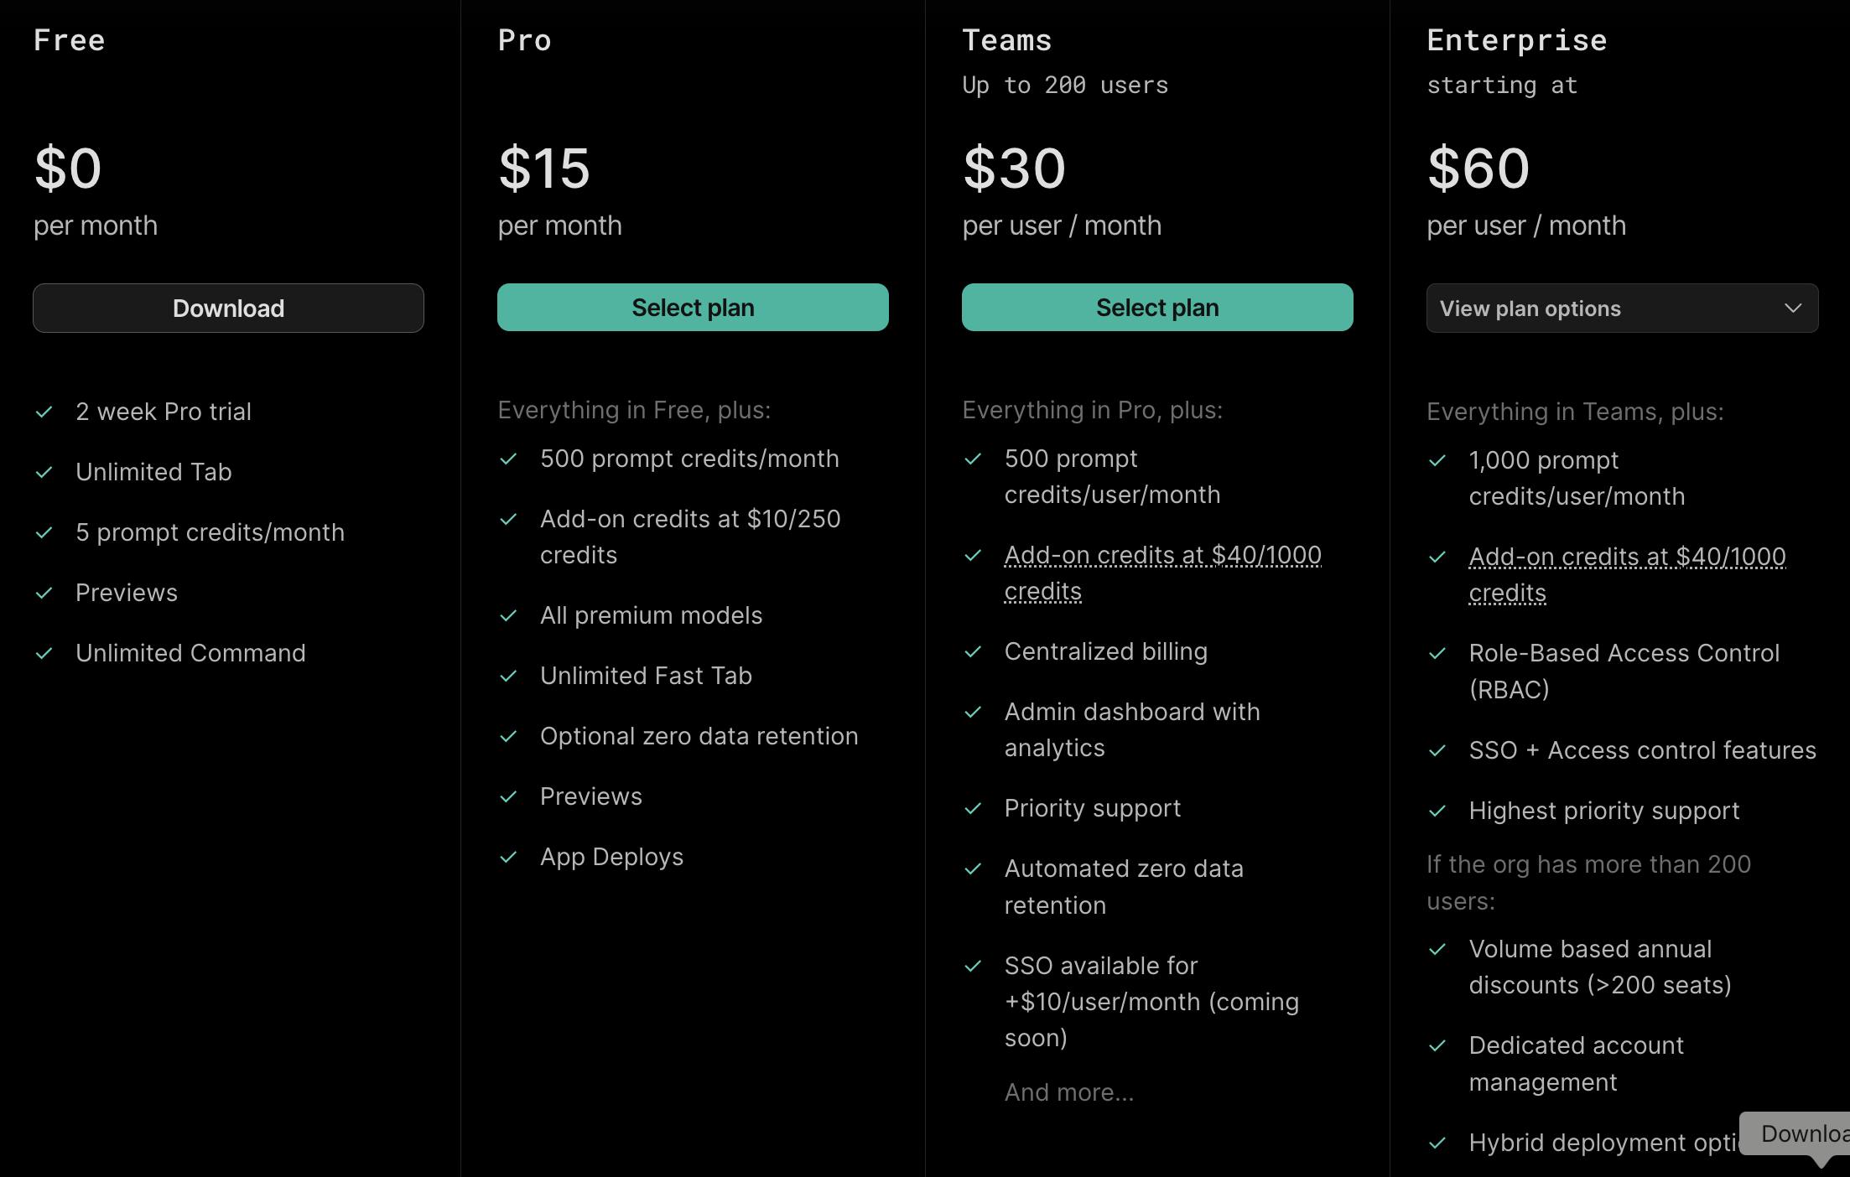Click checkmark beside App Deploys
The image size is (1850, 1177).
tap(508, 857)
